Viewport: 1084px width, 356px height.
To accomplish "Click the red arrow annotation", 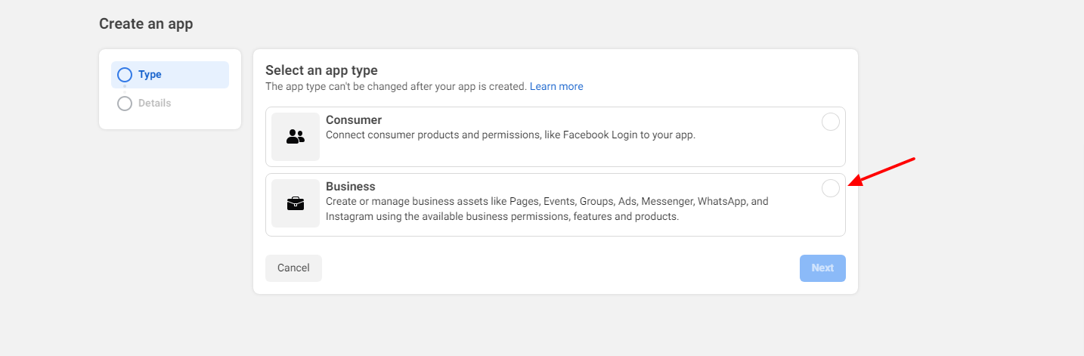I will coord(881,171).
